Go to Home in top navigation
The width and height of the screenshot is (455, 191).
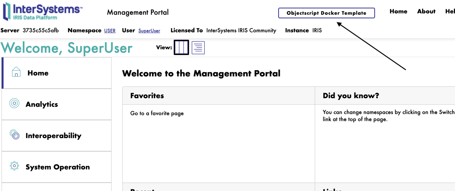pyautogui.click(x=398, y=11)
